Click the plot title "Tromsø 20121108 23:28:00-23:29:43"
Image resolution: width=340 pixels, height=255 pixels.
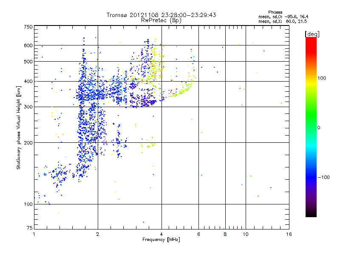161,15
